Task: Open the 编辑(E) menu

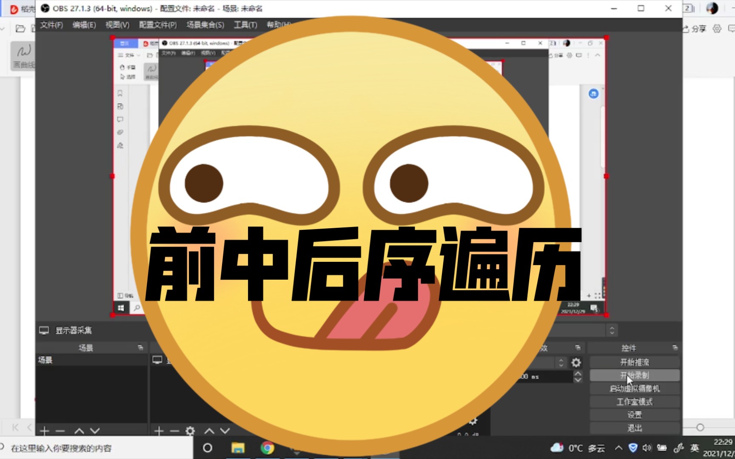Action: [x=84, y=25]
